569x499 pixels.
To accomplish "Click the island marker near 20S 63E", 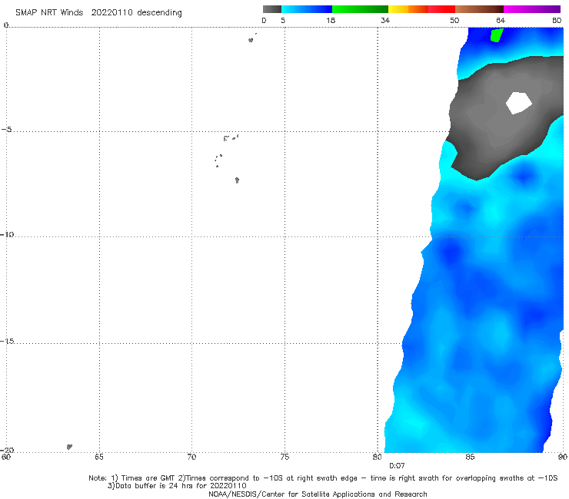I will [x=69, y=447].
